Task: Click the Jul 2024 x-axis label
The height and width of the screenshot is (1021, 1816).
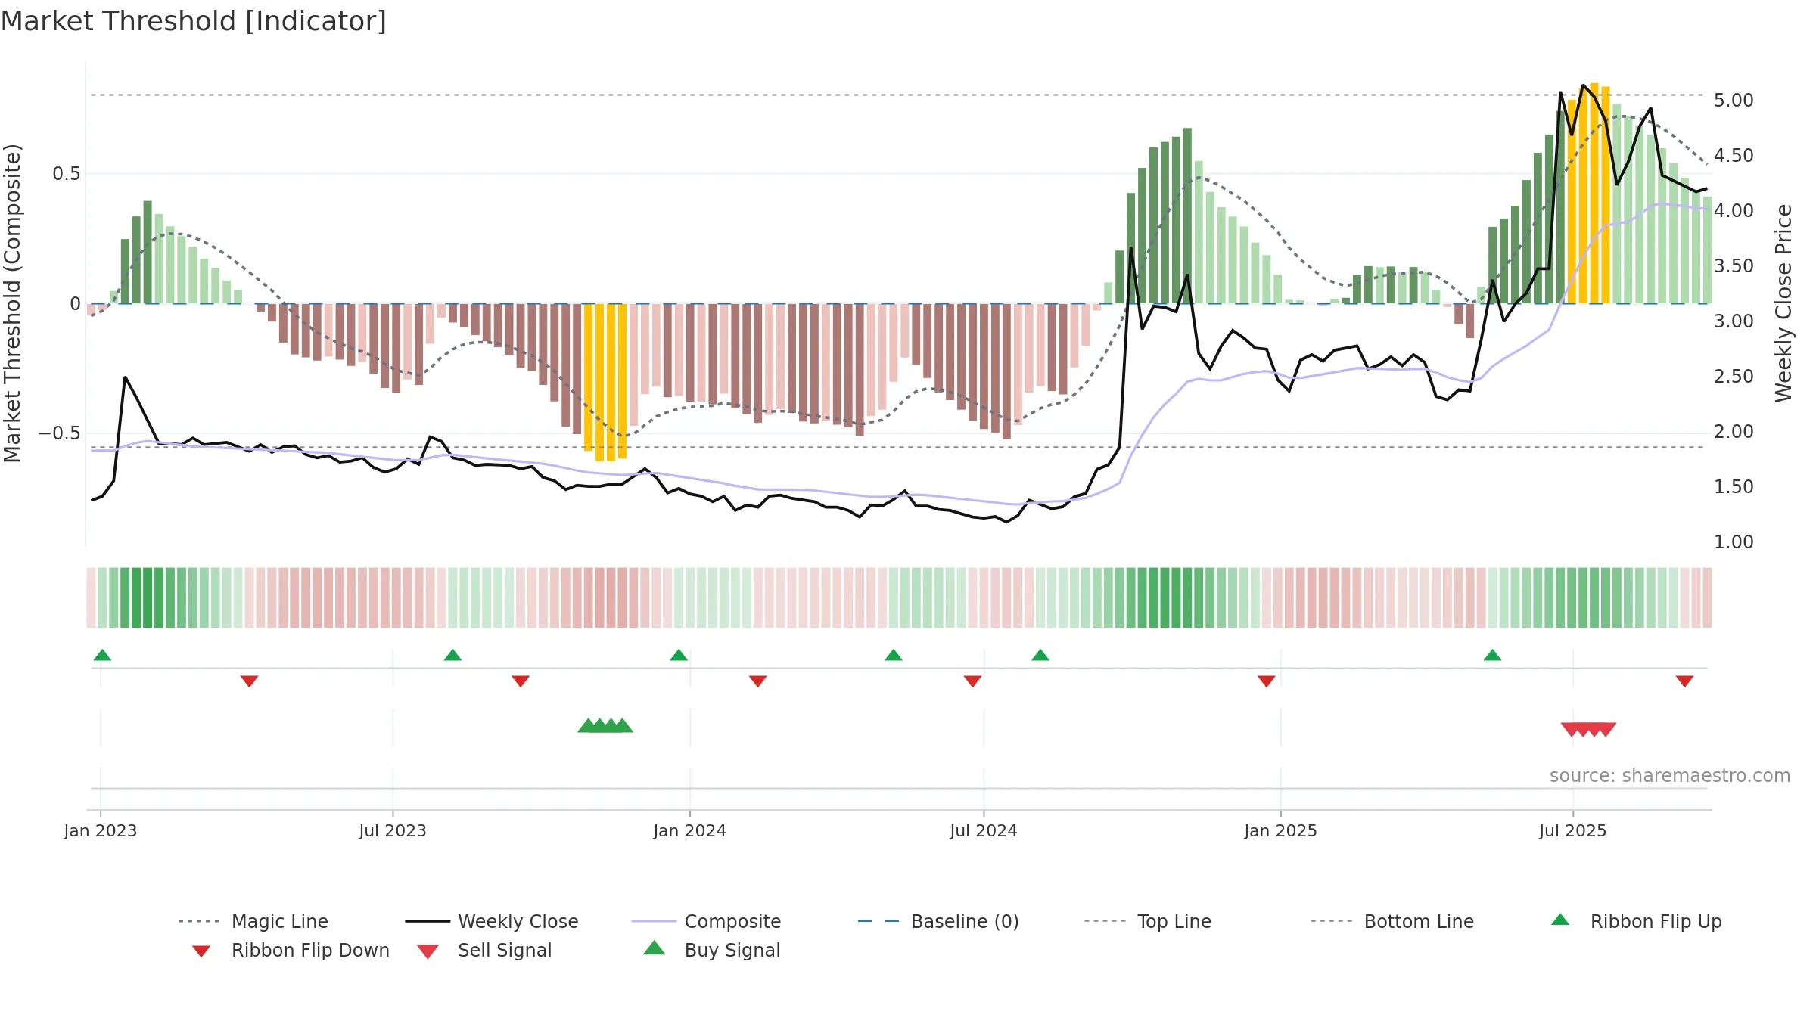Action: (x=984, y=830)
